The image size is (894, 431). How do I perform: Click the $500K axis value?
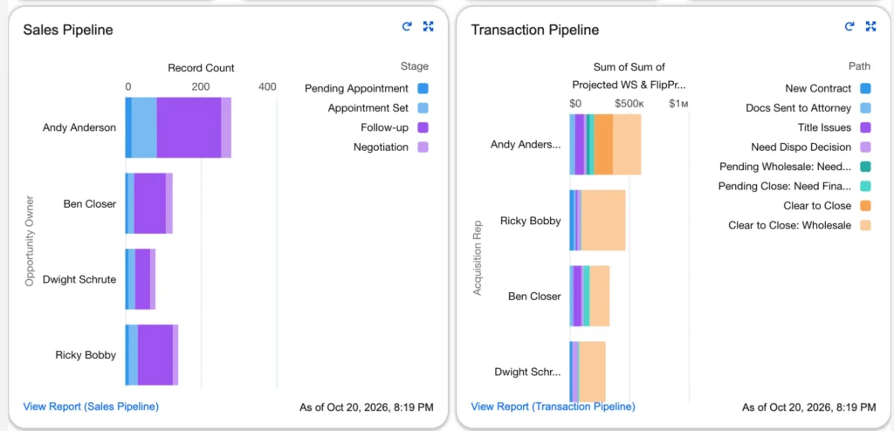pos(629,104)
